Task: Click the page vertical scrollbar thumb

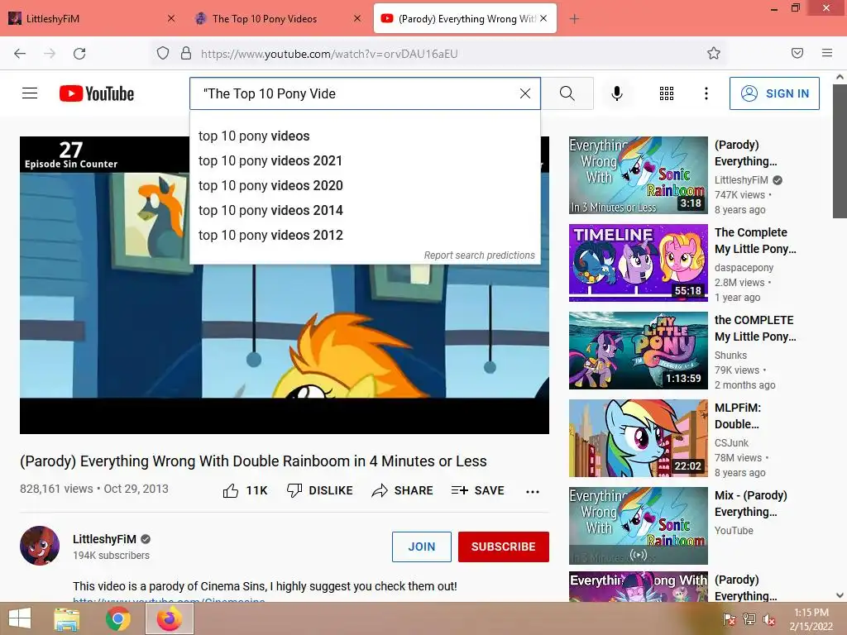Action: tap(840, 150)
